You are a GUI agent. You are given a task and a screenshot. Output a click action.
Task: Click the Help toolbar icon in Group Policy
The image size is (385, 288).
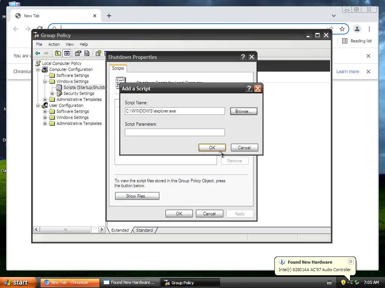click(x=98, y=53)
